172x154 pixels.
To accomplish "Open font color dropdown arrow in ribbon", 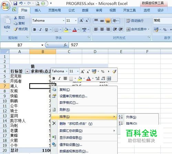I will click(x=79, y=30).
